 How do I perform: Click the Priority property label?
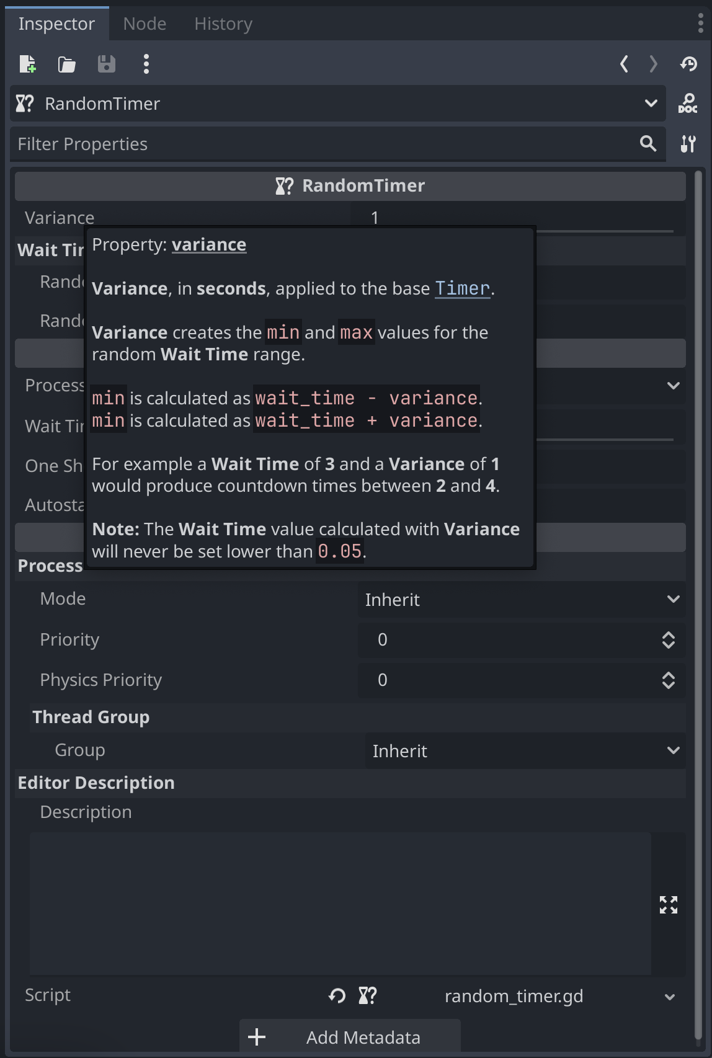[69, 639]
